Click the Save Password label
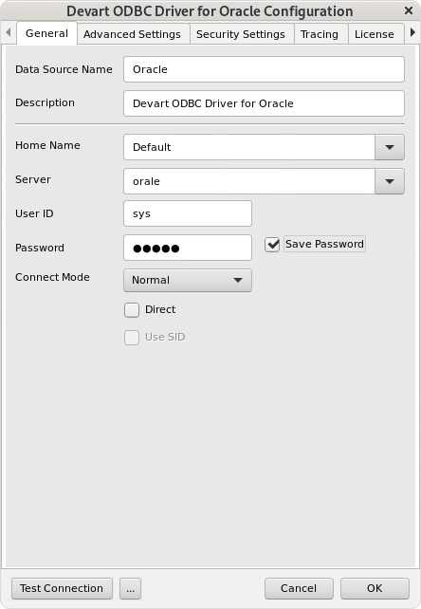 pos(324,244)
